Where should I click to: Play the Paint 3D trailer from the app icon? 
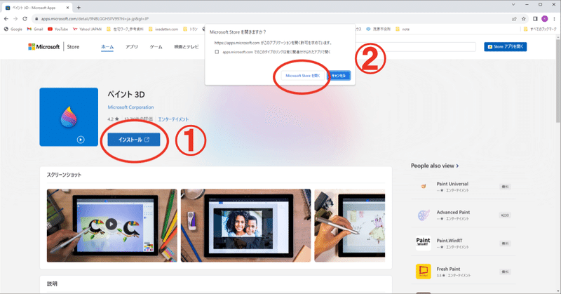click(x=81, y=140)
